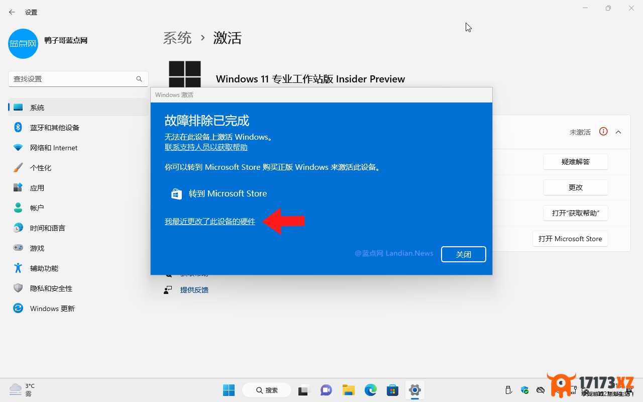Open 应用 settings page
Screen dimensions: 643x402
[x=78, y=188]
